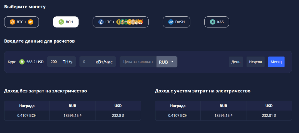
Task: Switch period to День
Action: pyautogui.click(x=236, y=62)
